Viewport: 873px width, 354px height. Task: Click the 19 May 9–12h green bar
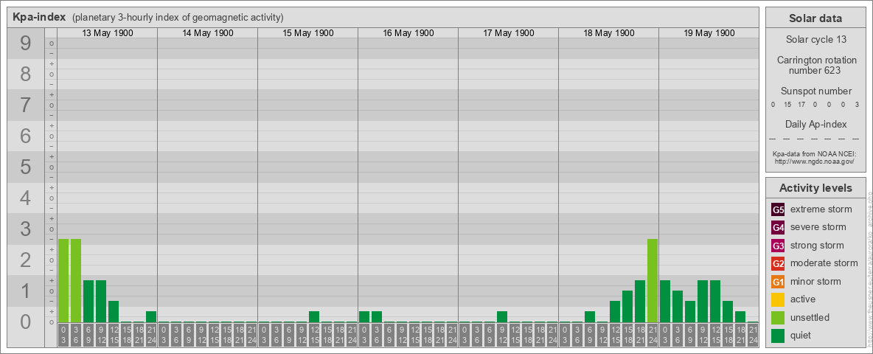[x=703, y=301]
